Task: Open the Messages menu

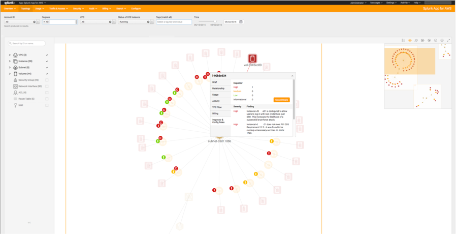Action: pos(377,3)
